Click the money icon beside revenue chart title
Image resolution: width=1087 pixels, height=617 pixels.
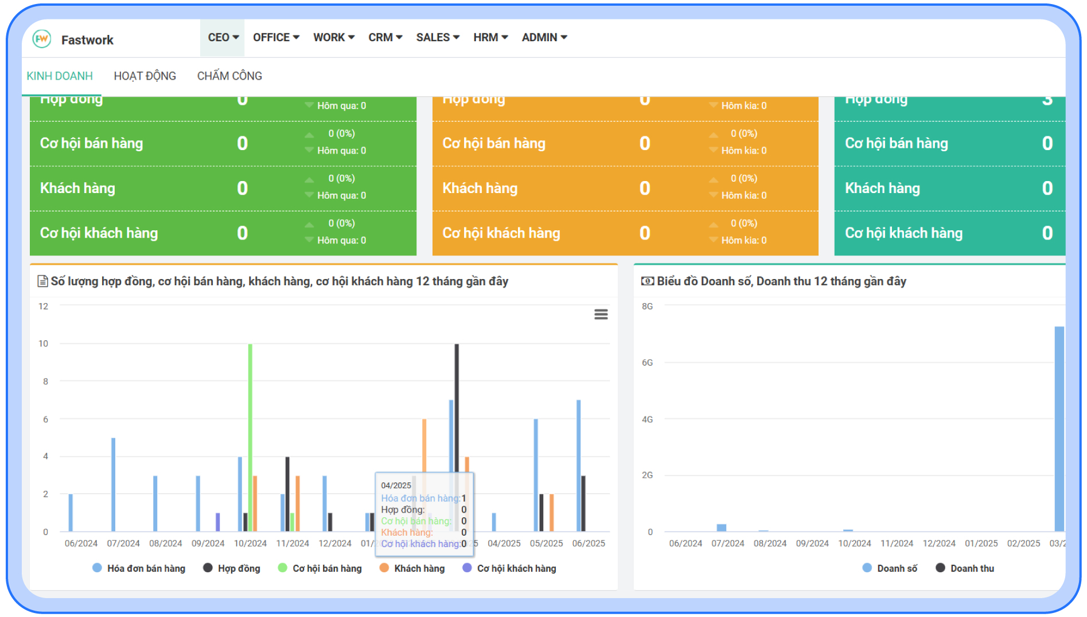pos(647,281)
